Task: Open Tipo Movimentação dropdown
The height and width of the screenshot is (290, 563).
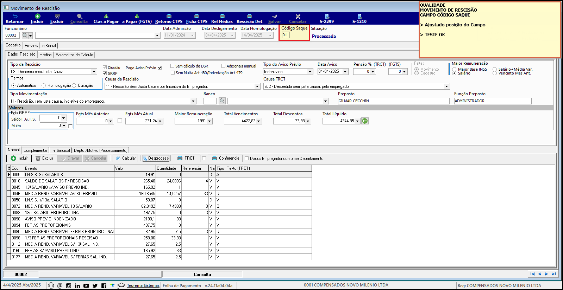Action: (x=193, y=101)
